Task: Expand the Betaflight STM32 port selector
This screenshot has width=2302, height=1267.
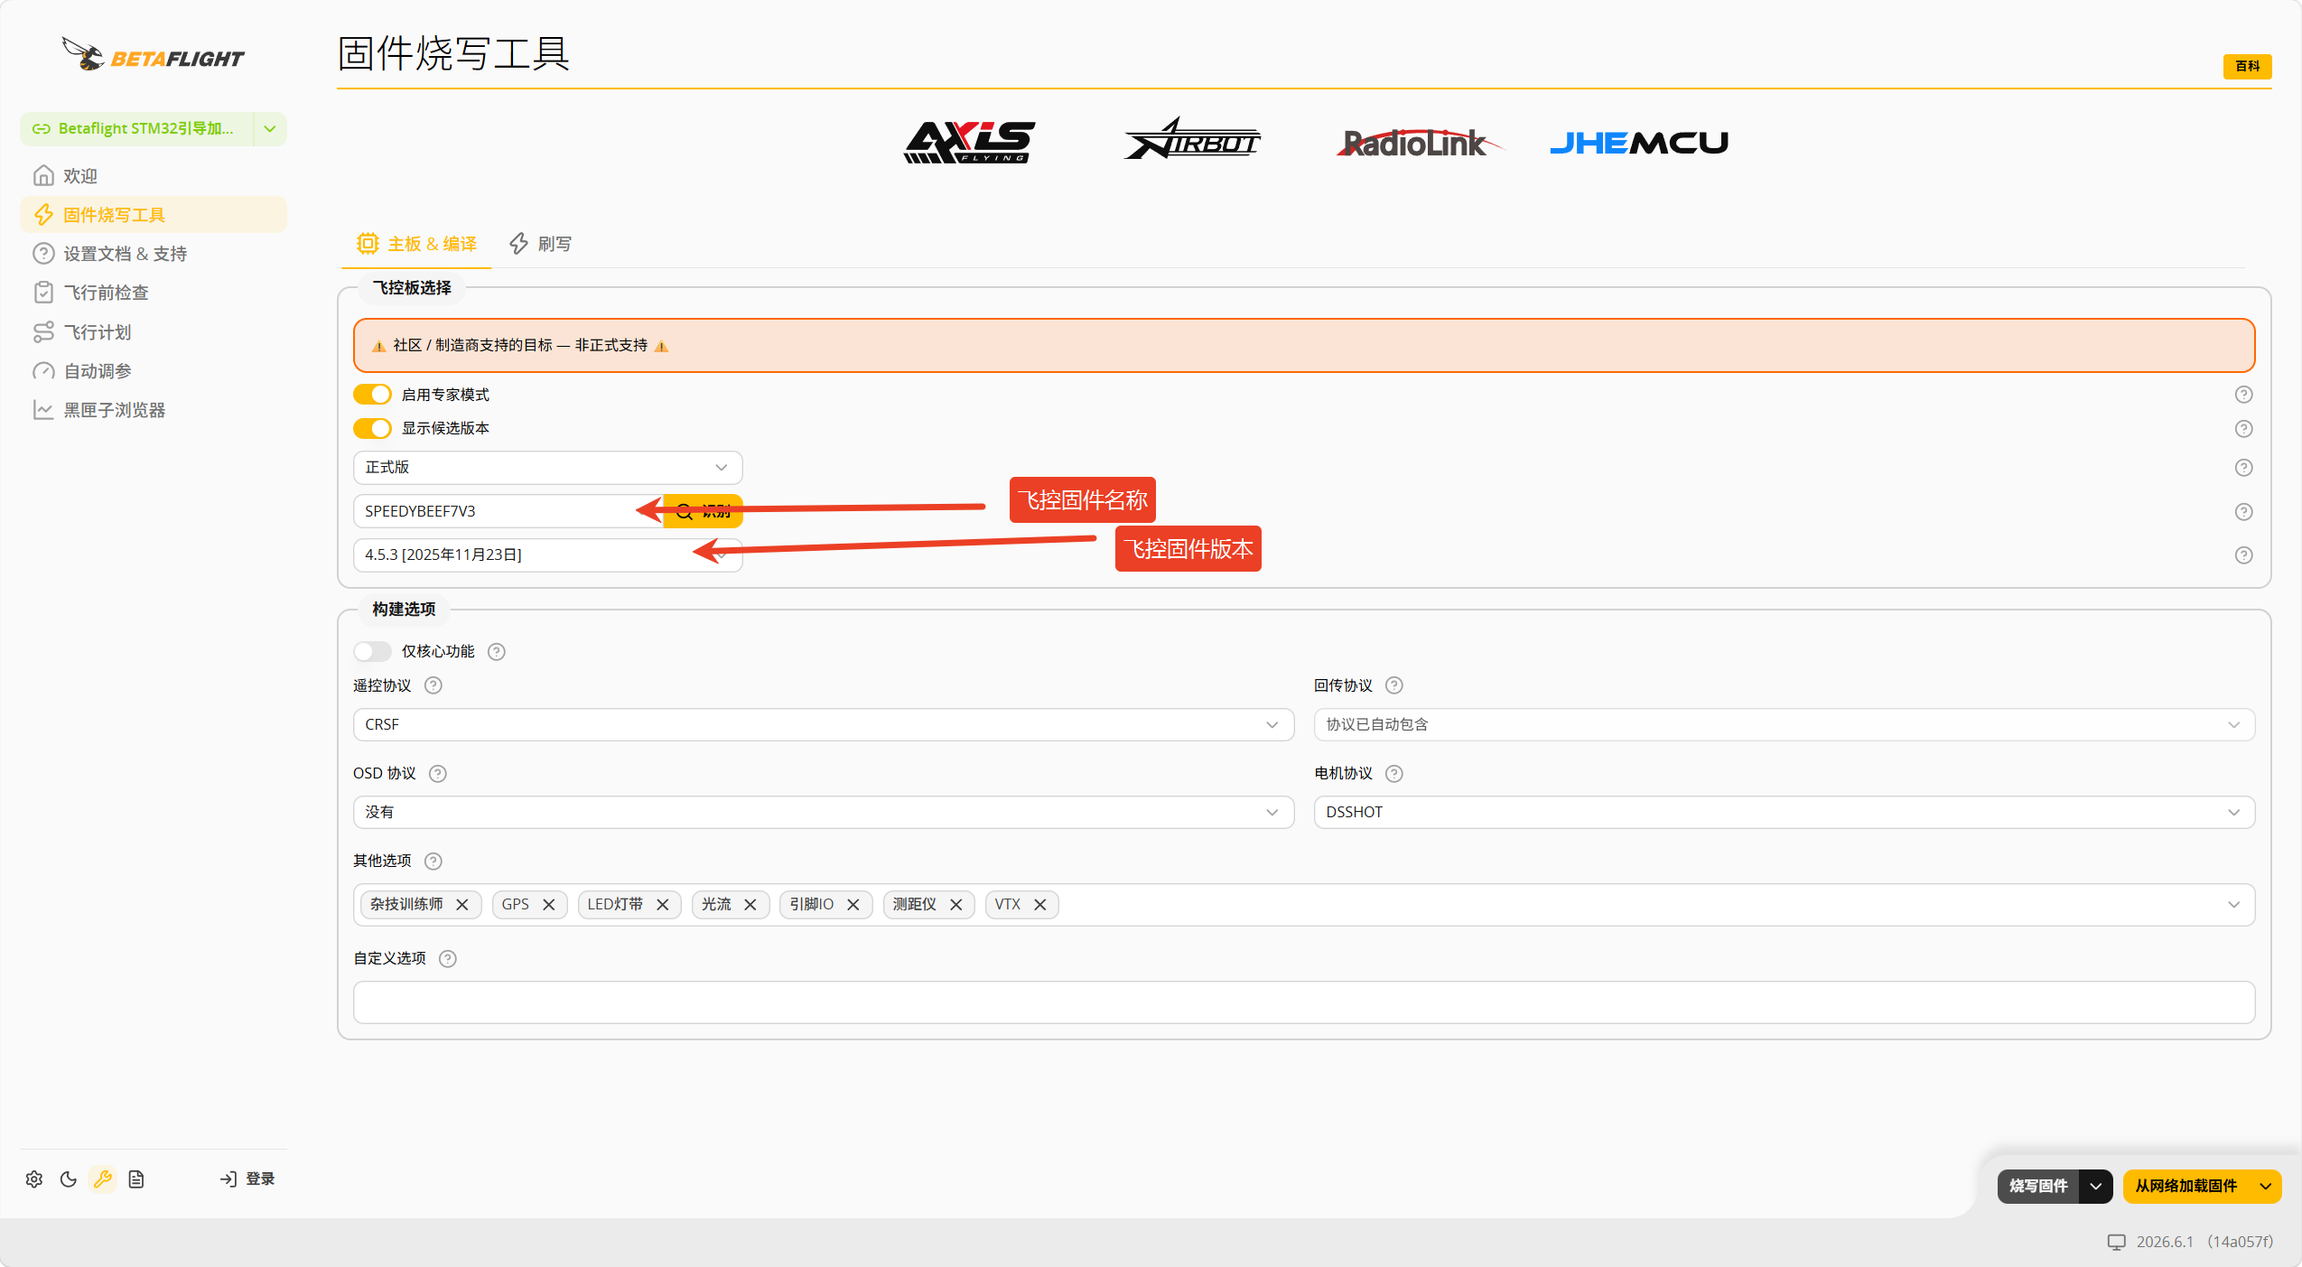Action: tap(270, 129)
